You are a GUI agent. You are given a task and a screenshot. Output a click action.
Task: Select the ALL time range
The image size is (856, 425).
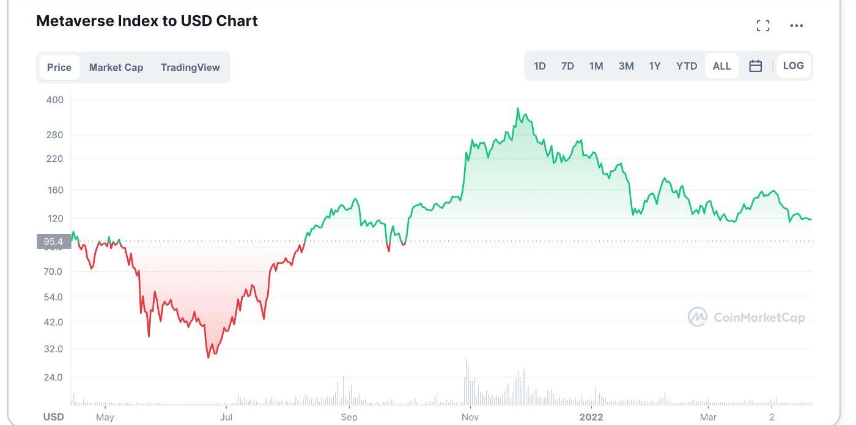point(721,66)
